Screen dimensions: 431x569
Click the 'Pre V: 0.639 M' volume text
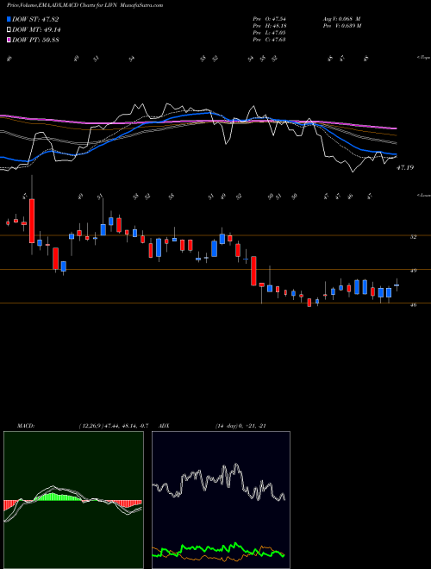(341, 26)
